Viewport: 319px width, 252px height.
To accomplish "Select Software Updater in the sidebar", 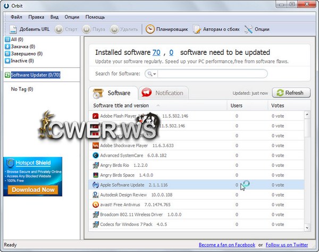I will point(35,75).
